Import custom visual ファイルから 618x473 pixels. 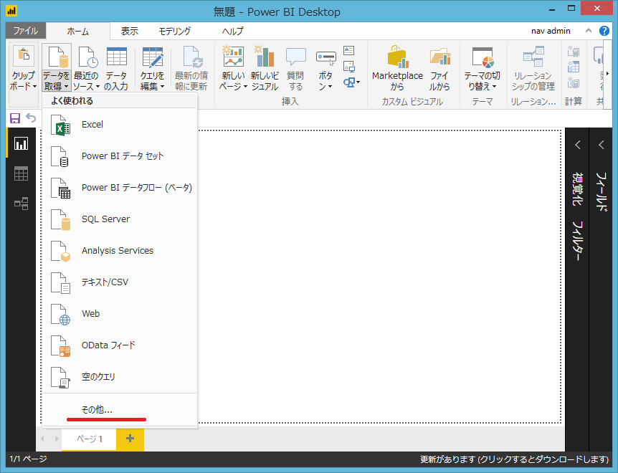click(439, 68)
